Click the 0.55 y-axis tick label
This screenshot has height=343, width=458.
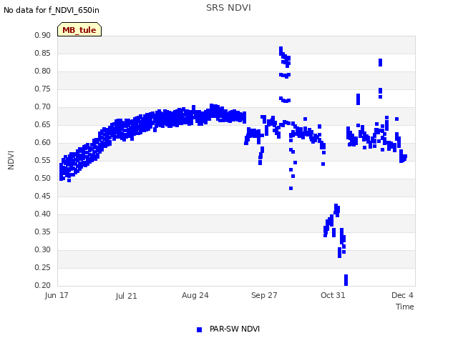(x=43, y=160)
